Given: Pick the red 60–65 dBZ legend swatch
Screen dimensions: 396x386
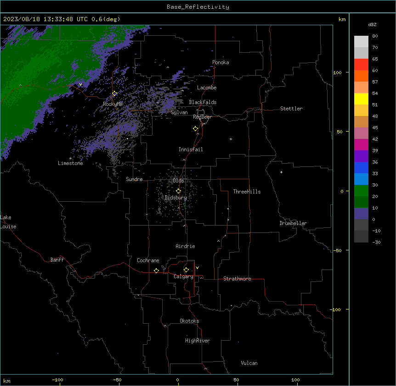Looking at the screenshot, I should coord(361,64).
